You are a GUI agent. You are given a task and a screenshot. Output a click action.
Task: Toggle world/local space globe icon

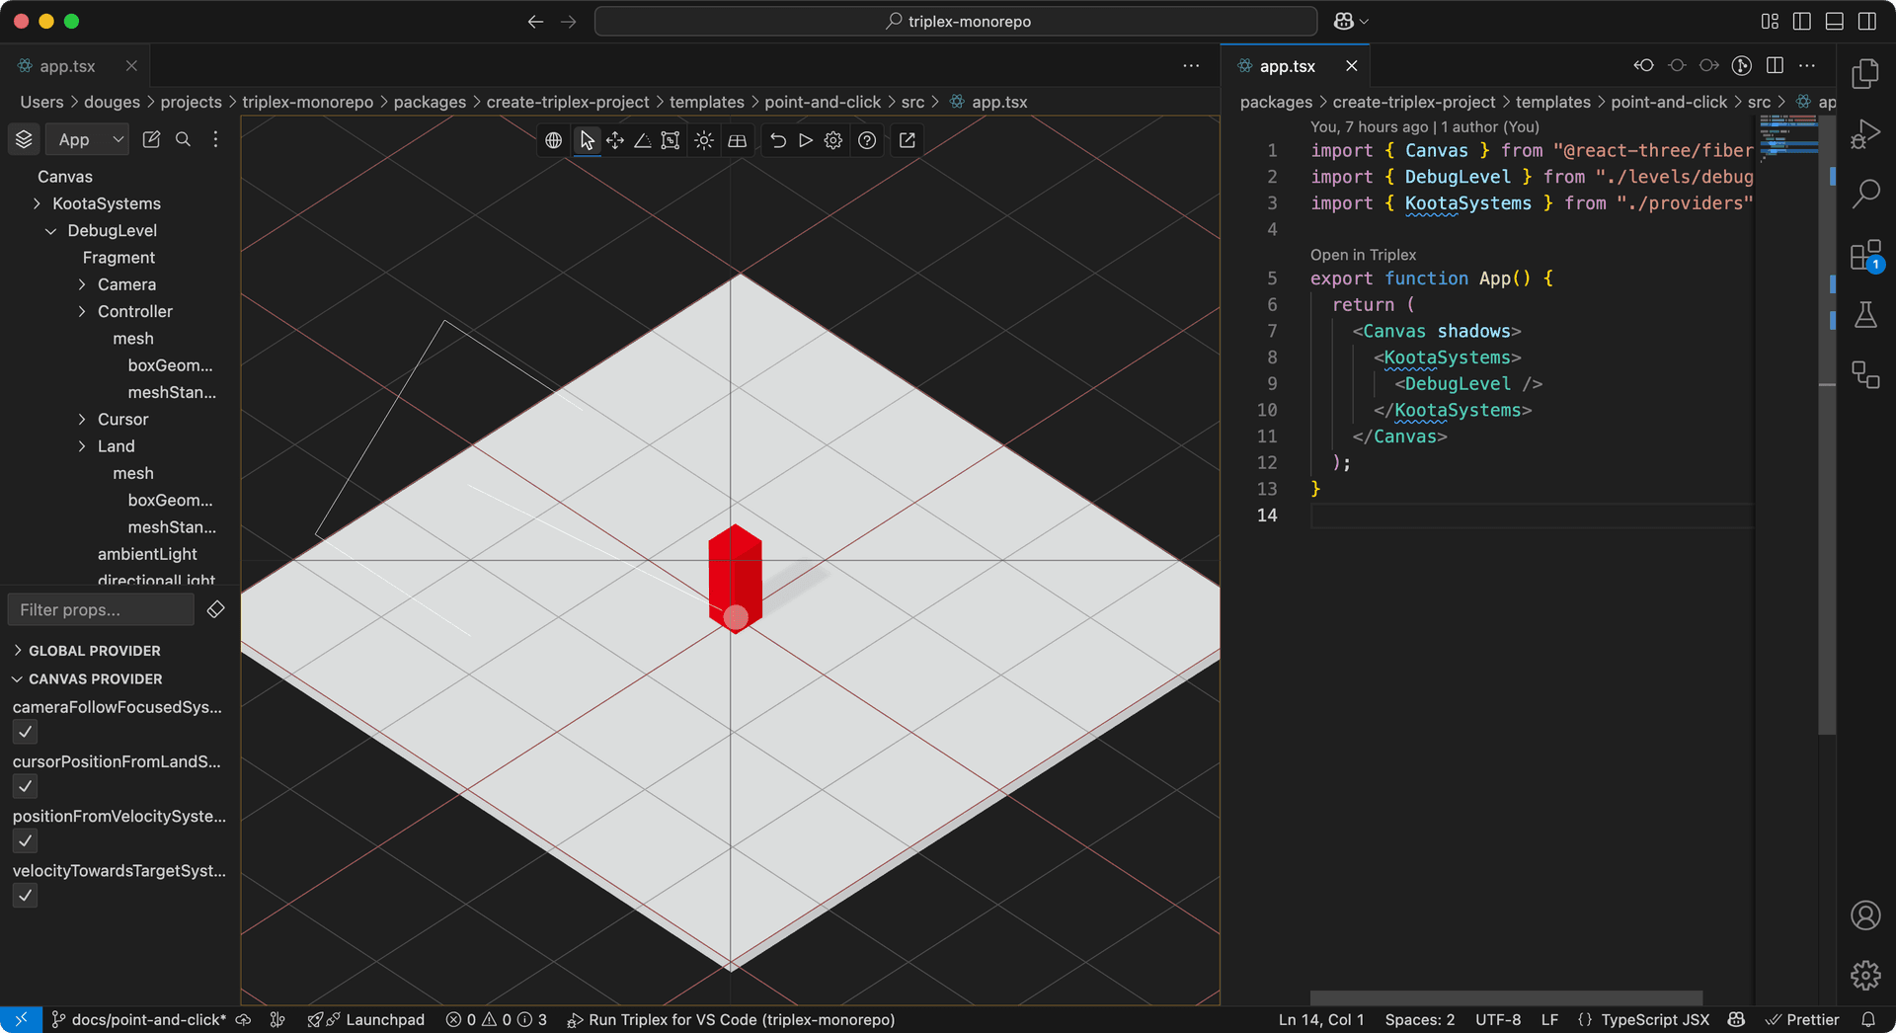pos(554,140)
